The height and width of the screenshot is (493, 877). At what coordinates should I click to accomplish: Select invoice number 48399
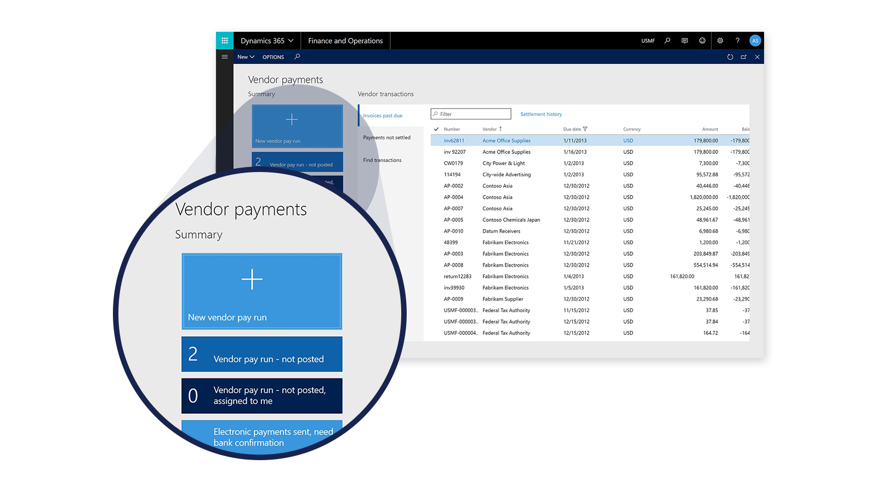coord(451,243)
